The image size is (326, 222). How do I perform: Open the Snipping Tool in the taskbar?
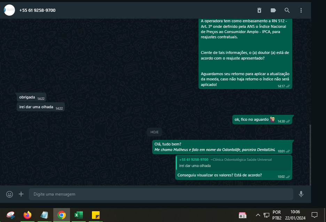click(10, 215)
